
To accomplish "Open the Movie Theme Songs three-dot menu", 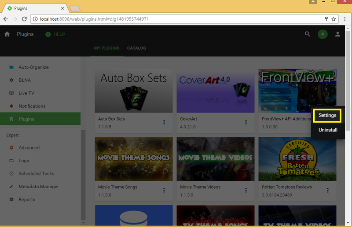I will click(x=164, y=190).
